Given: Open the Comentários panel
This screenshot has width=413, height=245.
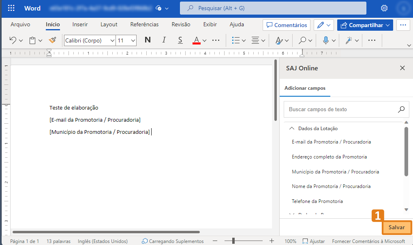Looking at the screenshot, I should [x=287, y=25].
